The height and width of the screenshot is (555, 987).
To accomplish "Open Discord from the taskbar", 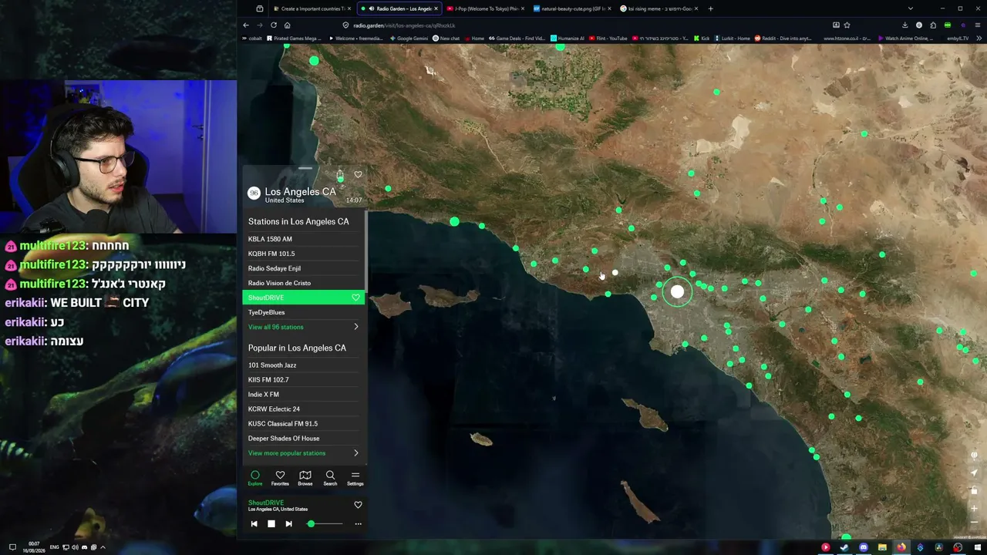I will (864, 548).
